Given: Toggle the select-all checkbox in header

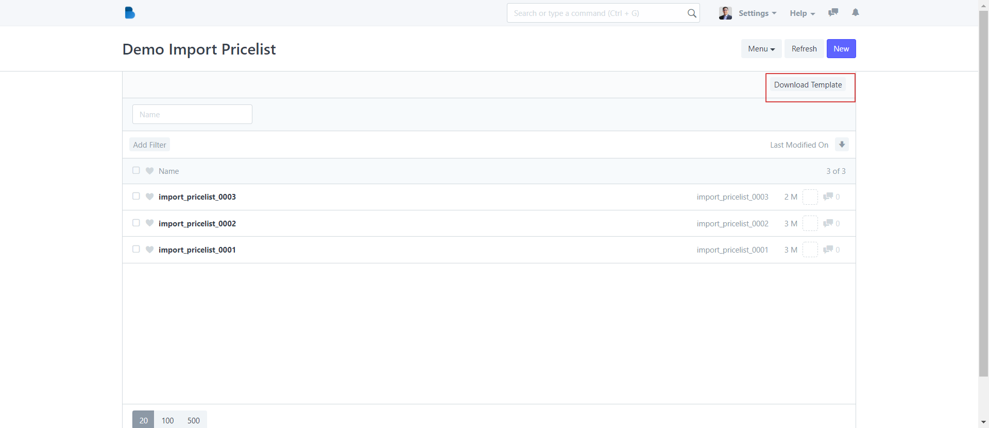Looking at the screenshot, I should [136, 171].
